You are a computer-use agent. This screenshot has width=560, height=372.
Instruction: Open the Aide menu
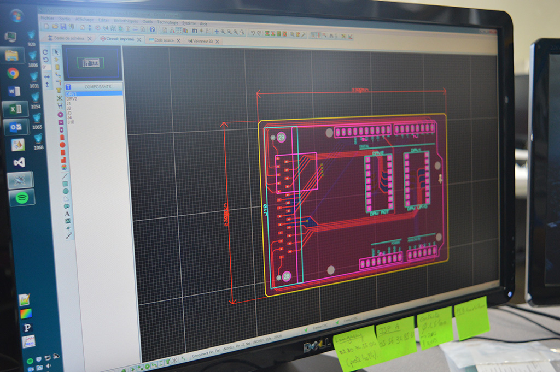click(x=203, y=23)
